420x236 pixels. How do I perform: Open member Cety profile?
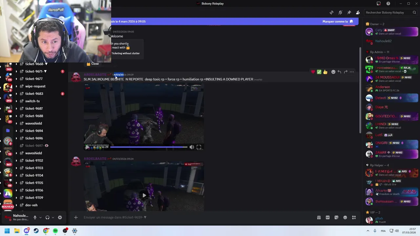391,32
